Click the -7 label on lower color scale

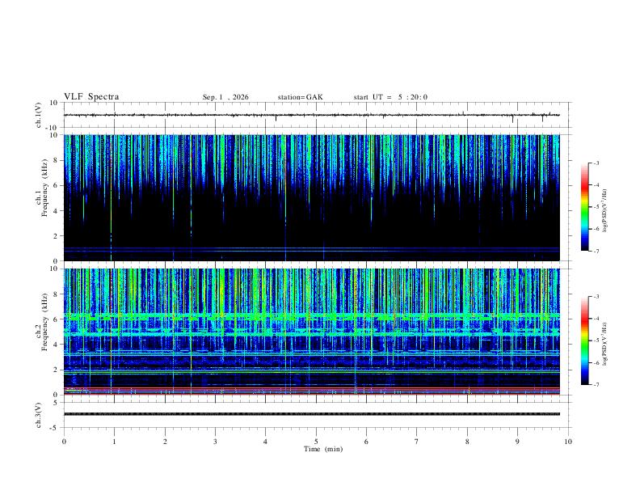coord(596,385)
